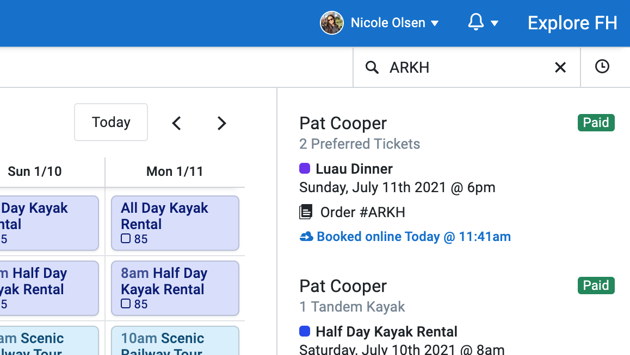Clear the search with the X icon
Image resolution: width=630 pixels, height=355 pixels.
click(560, 67)
